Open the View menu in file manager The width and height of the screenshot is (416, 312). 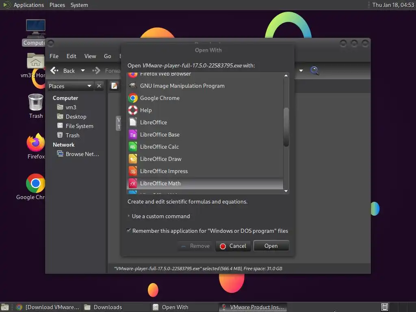pos(90,56)
